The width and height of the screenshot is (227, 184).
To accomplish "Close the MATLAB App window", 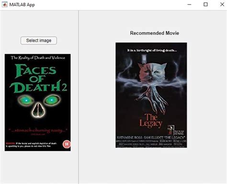I will coord(222,4).
